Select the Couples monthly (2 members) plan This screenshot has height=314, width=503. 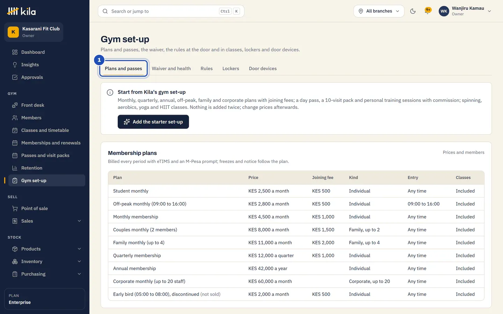tap(145, 230)
